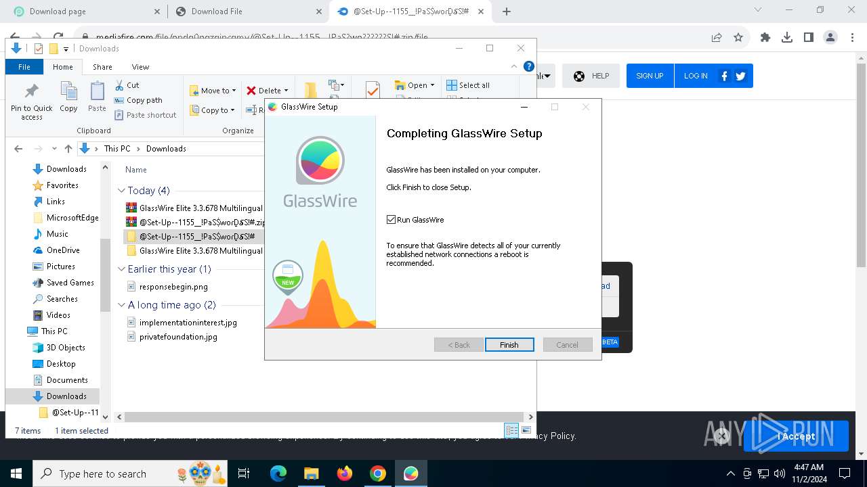Click the Back arrow in File Explorer
The image size is (867, 487).
(18, 149)
